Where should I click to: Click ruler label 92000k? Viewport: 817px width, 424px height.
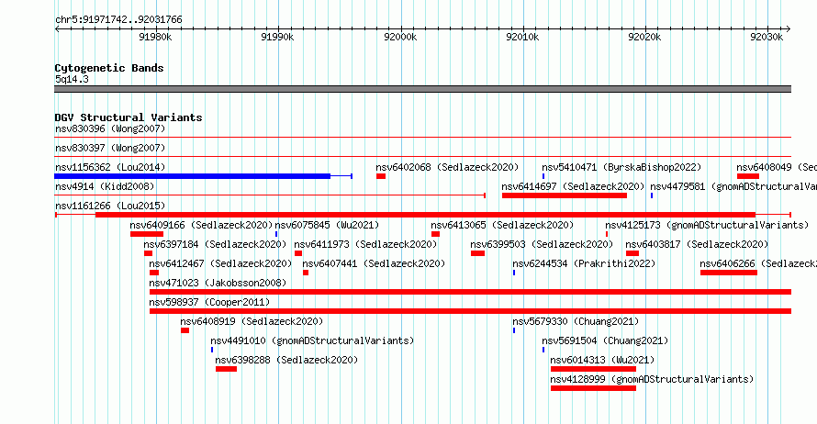coord(400,37)
